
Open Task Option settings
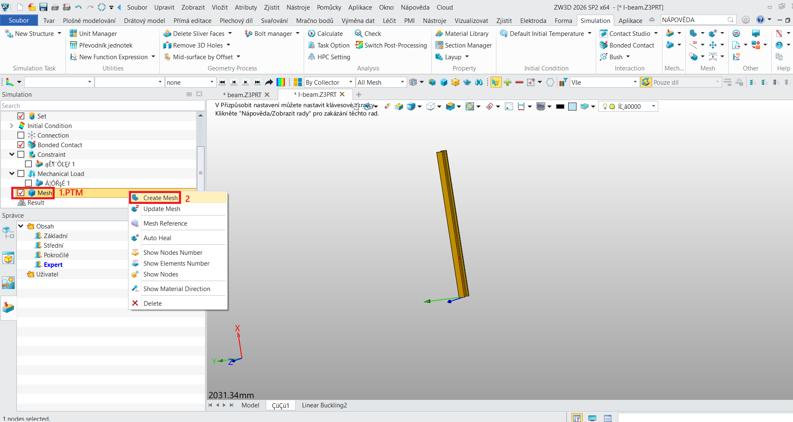[329, 45]
